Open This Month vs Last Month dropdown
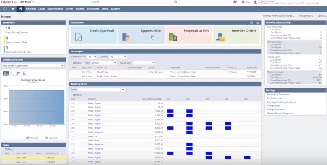Viewport: 327px width, 165px height. pyautogui.click(x=33, y=66)
